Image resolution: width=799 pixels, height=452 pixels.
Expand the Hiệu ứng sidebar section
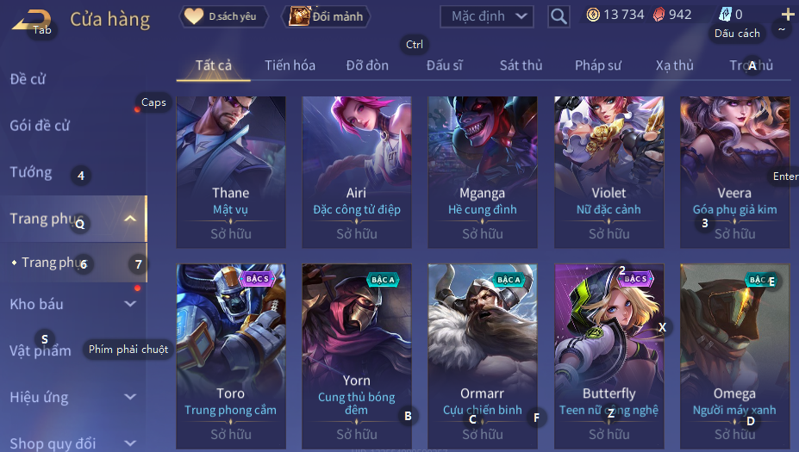[130, 397]
